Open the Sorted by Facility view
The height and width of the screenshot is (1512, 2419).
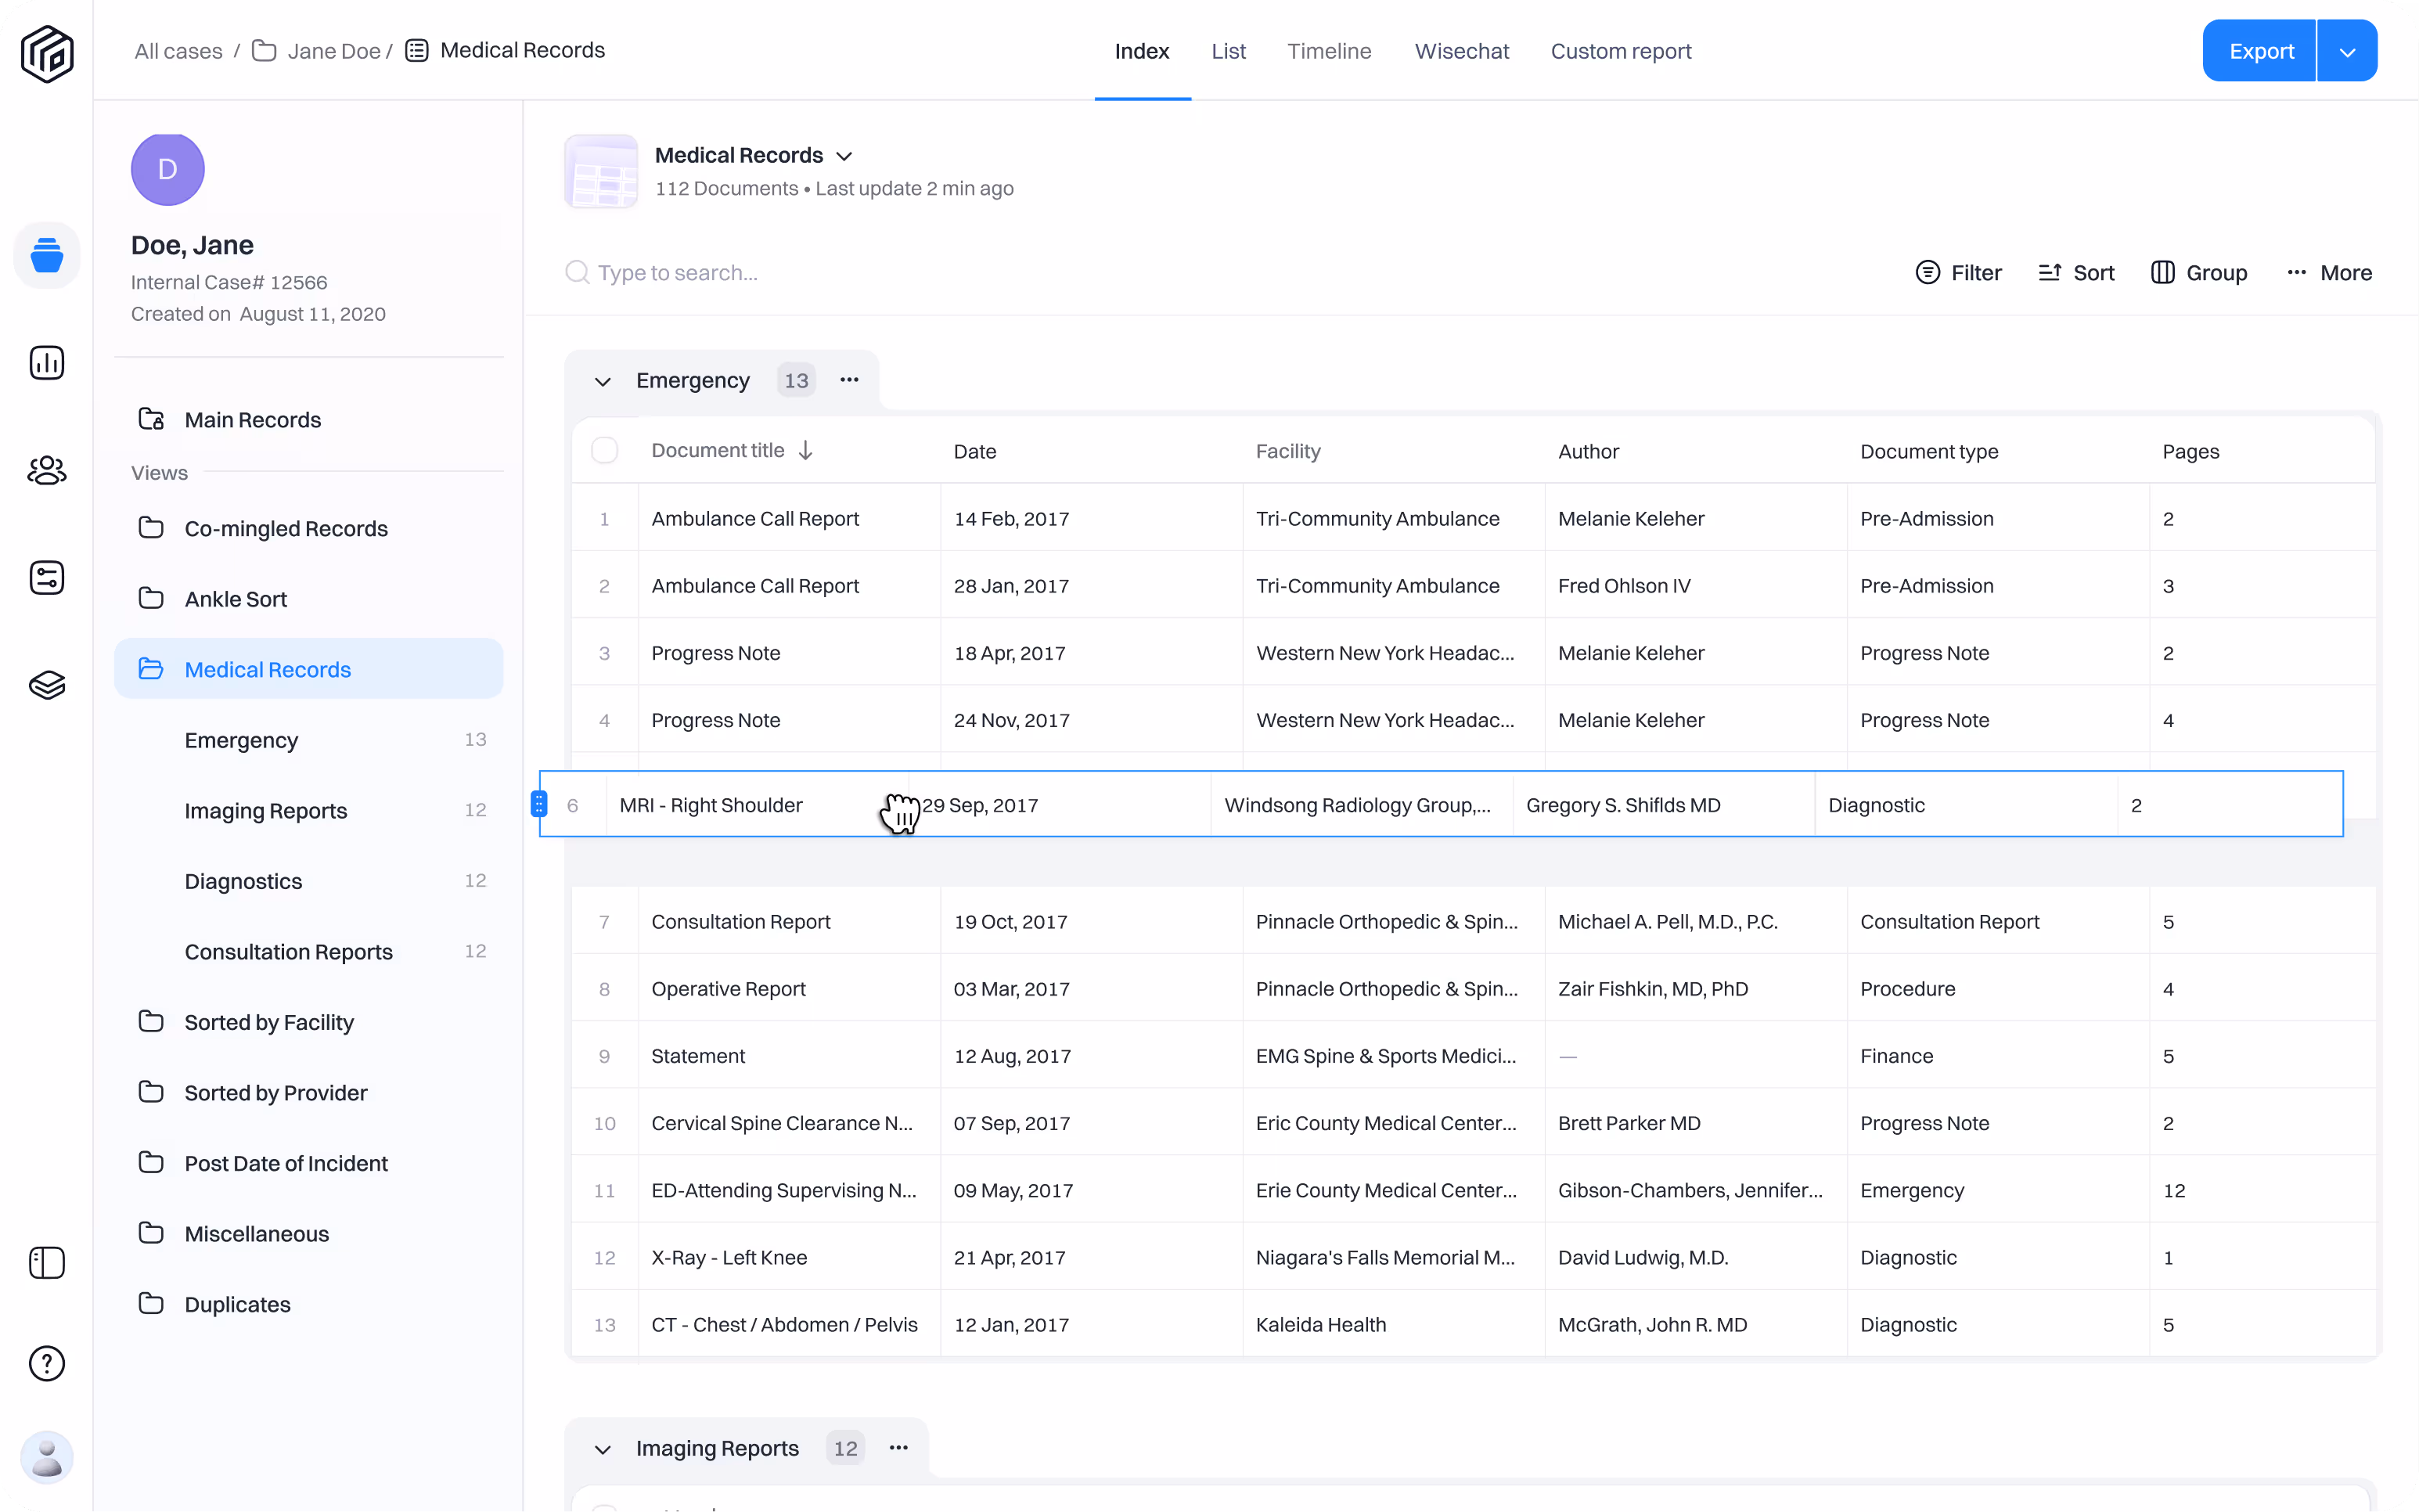click(x=269, y=1022)
